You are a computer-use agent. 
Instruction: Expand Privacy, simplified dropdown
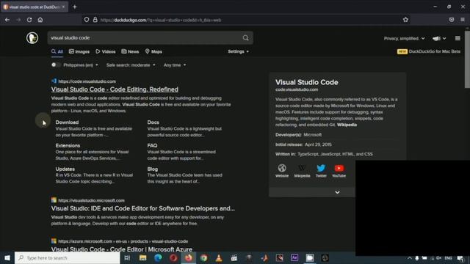click(x=405, y=38)
